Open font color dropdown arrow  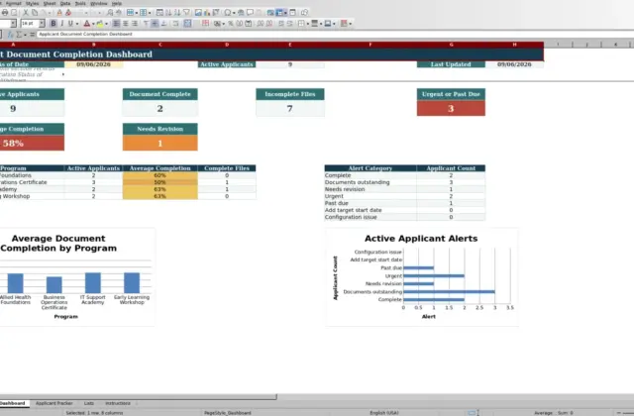click(x=93, y=24)
